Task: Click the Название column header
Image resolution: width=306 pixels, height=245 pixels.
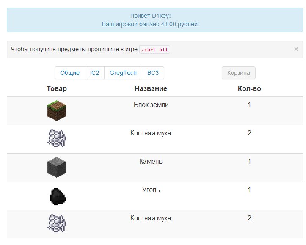Action: pos(151,88)
